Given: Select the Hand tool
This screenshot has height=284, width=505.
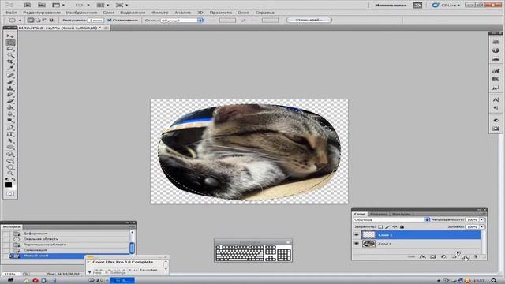Looking at the screenshot, I should point(10,166).
